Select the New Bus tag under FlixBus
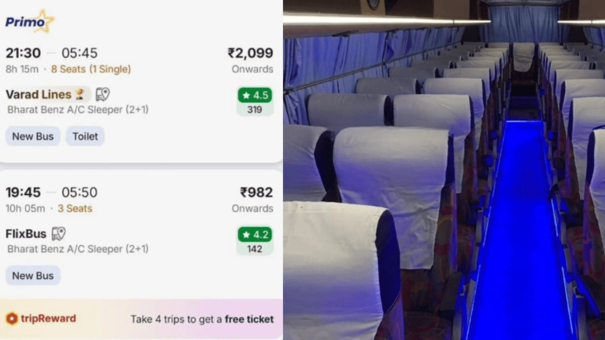The width and height of the screenshot is (605, 340). 33,276
